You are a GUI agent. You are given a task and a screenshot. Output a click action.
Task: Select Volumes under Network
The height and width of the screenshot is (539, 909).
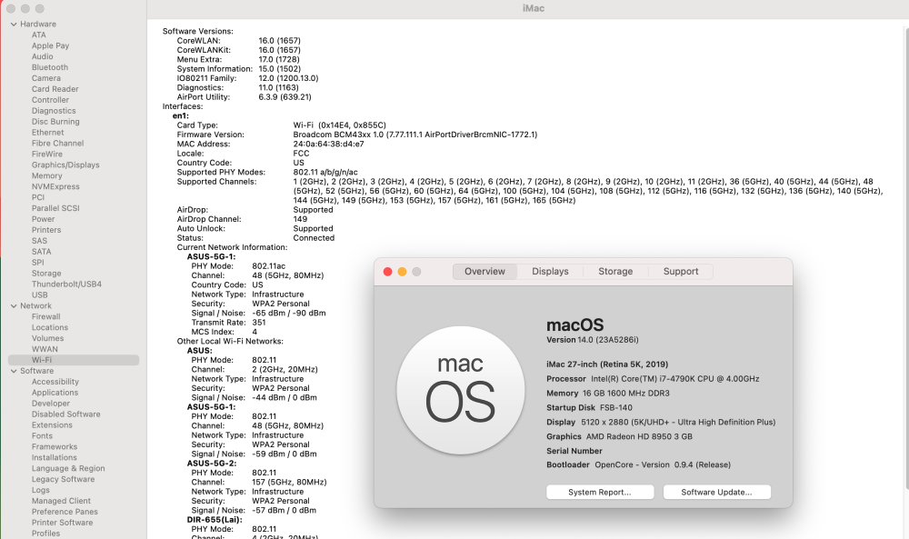[x=47, y=338]
